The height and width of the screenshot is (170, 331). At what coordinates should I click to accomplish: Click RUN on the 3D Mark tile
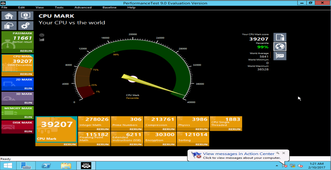click(28, 103)
